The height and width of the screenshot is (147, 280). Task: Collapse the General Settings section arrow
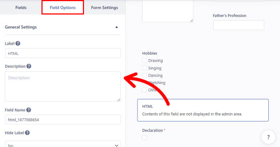point(116,27)
